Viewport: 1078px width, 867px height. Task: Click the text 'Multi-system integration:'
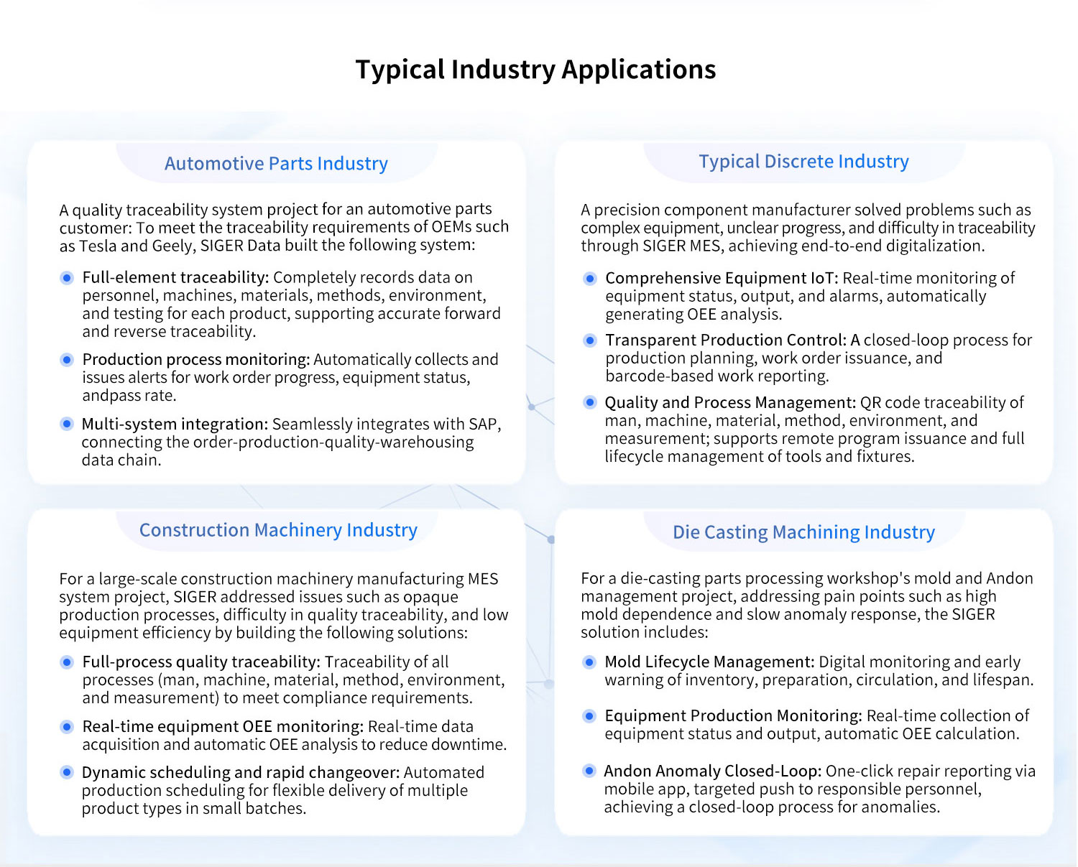point(175,424)
